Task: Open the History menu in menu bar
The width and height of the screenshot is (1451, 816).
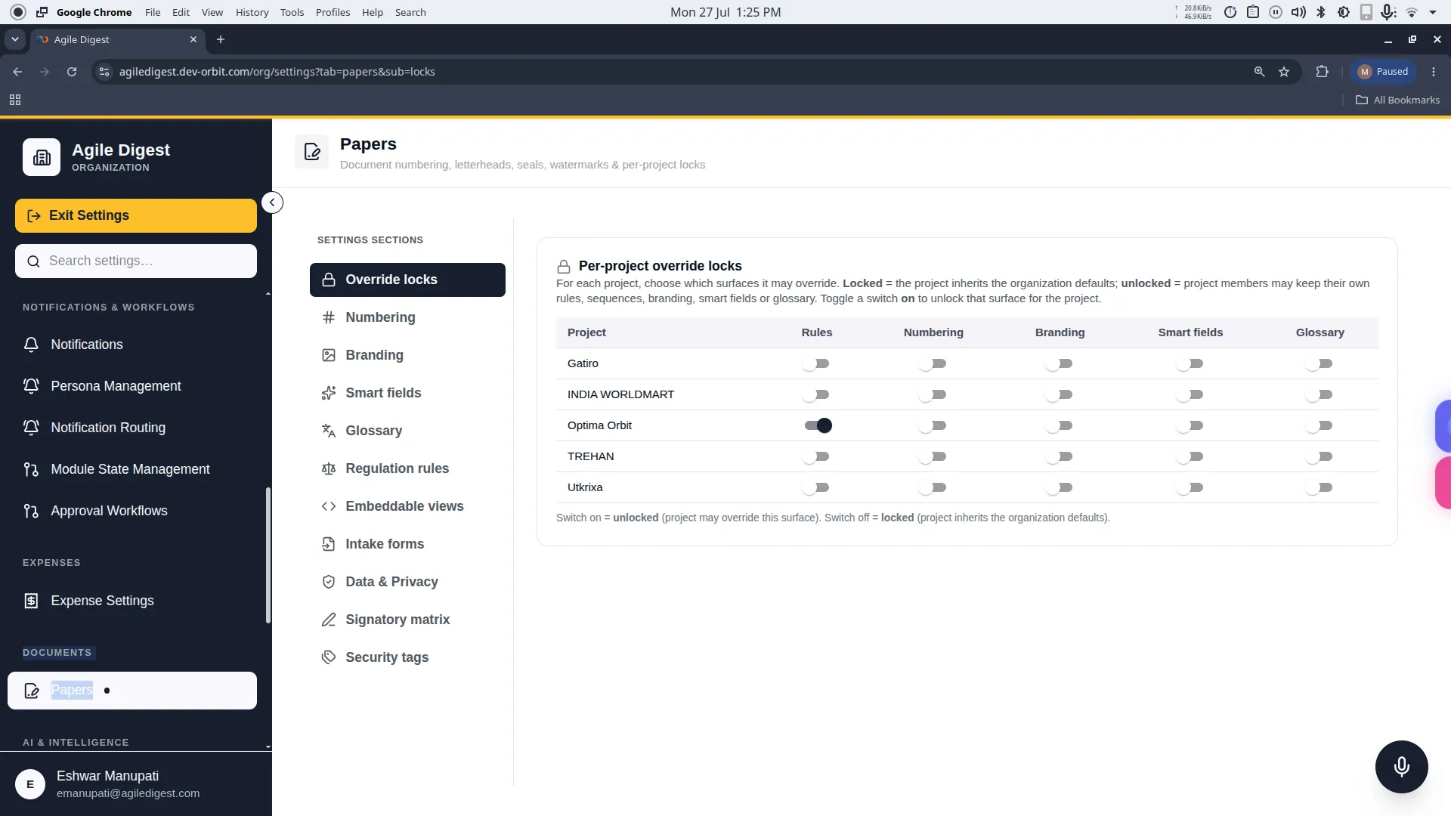Action: 252,12
